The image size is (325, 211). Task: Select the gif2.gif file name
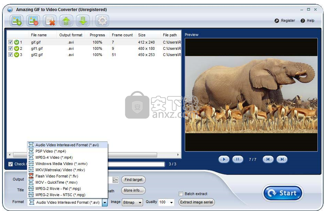(x=37, y=55)
